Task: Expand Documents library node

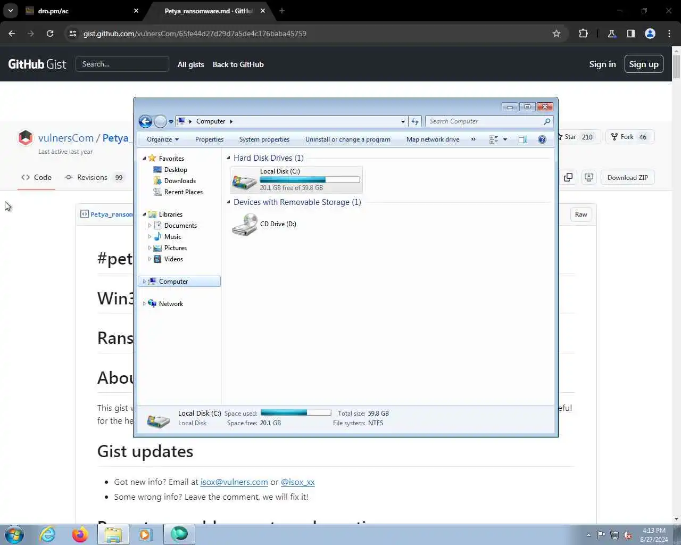Action: [150, 226]
